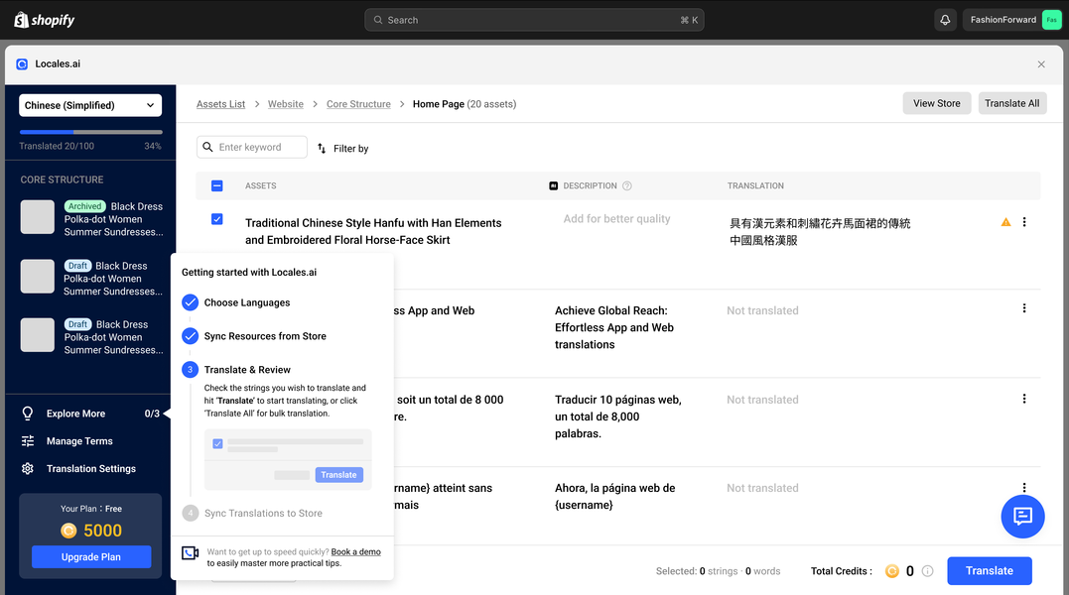
Task: Go to Assets List breadcrumb
Action: (220, 104)
